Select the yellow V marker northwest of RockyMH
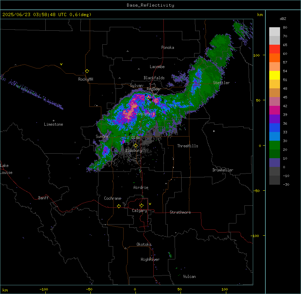The image size is (301, 294). tap(61, 64)
